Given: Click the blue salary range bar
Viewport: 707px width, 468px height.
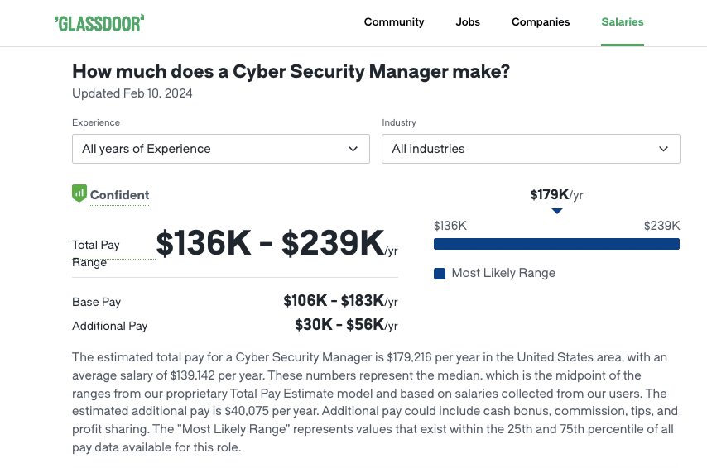Looking at the screenshot, I should 556,244.
